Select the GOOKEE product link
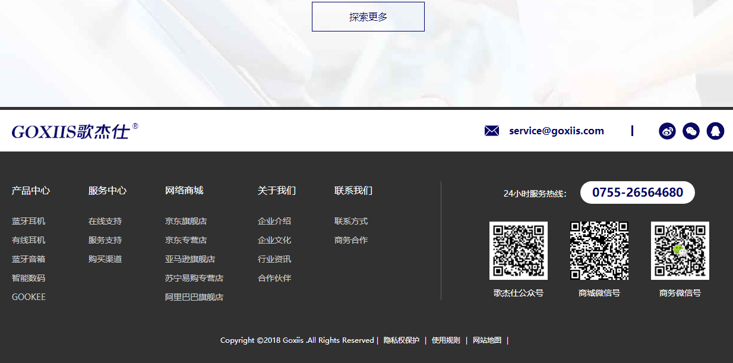The height and width of the screenshot is (363, 733). pyautogui.click(x=28, y=296)
